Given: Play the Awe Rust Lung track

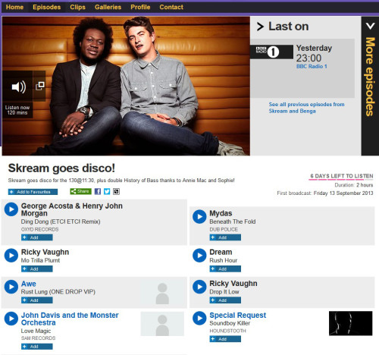Looking at the screenshot, I should (x=11, y=287).
